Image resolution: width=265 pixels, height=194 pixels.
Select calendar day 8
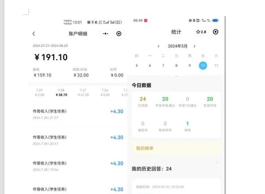click(176, 65)
